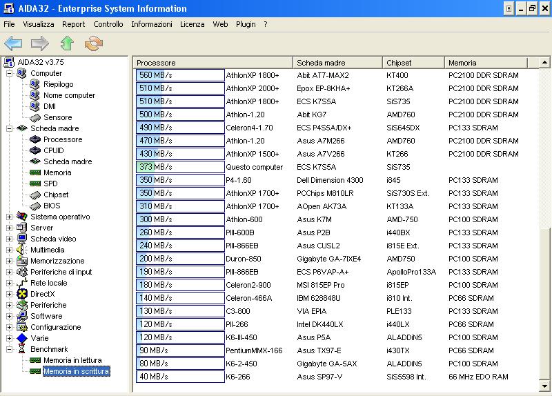Select the PentiumMMX-166 row

point(254,350)
